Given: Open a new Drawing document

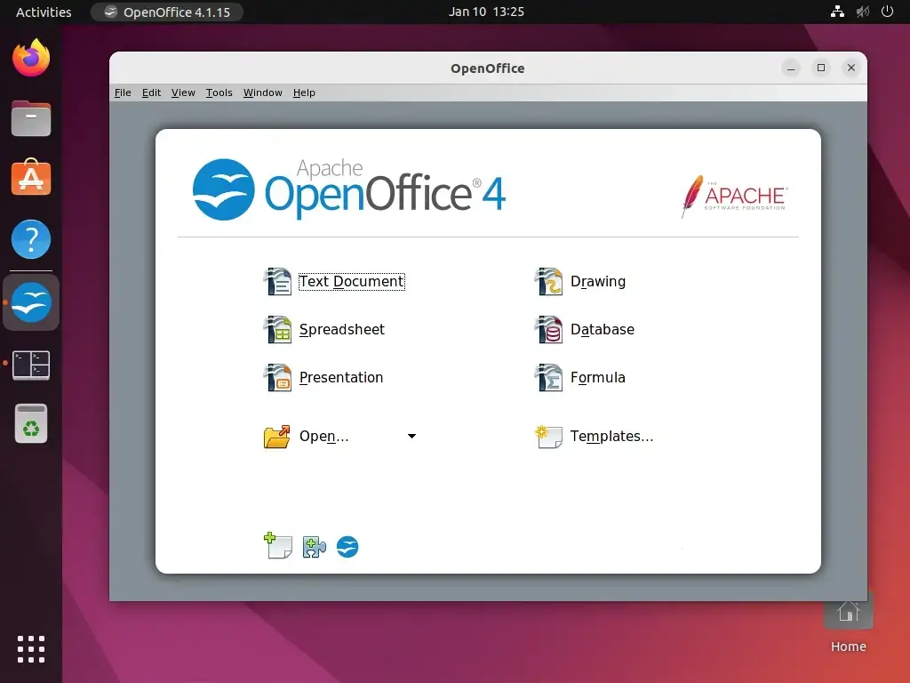Looking at the screenshot, I should tap(598, 281).
